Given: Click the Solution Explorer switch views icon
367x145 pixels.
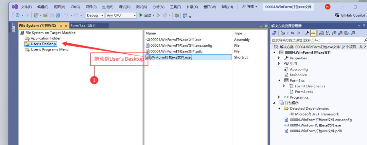Looking at the screenshot, I should click(x=274, y=33).
